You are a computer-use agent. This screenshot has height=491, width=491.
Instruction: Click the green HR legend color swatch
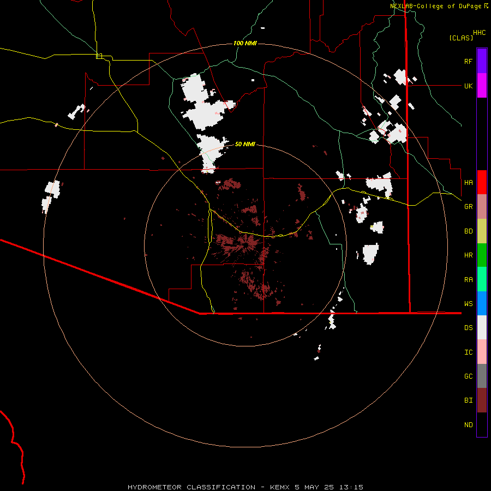click(x=482, y=255)
